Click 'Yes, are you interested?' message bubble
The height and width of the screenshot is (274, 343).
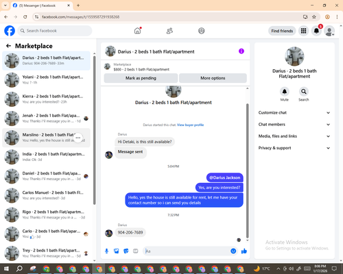pyautogui.click(x=220, y=188)
